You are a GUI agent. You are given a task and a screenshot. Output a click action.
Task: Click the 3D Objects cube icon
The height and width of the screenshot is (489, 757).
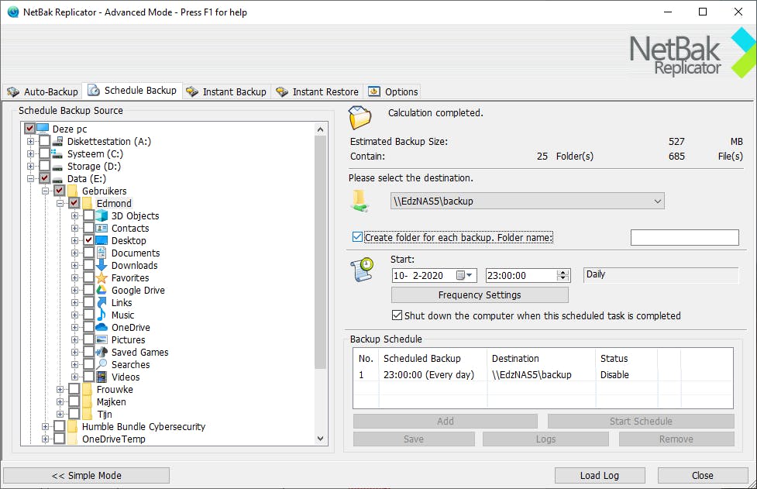tap(102, 215)
